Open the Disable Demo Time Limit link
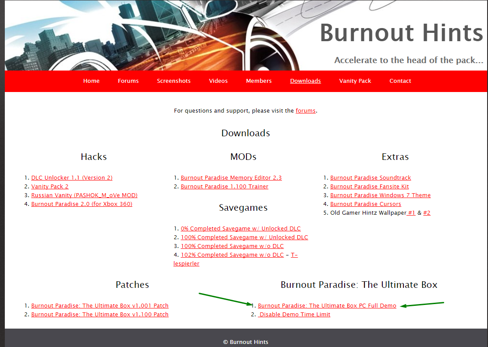Image resolution: width=488 pixels, height=347 pixels. [x=294, y=314]
